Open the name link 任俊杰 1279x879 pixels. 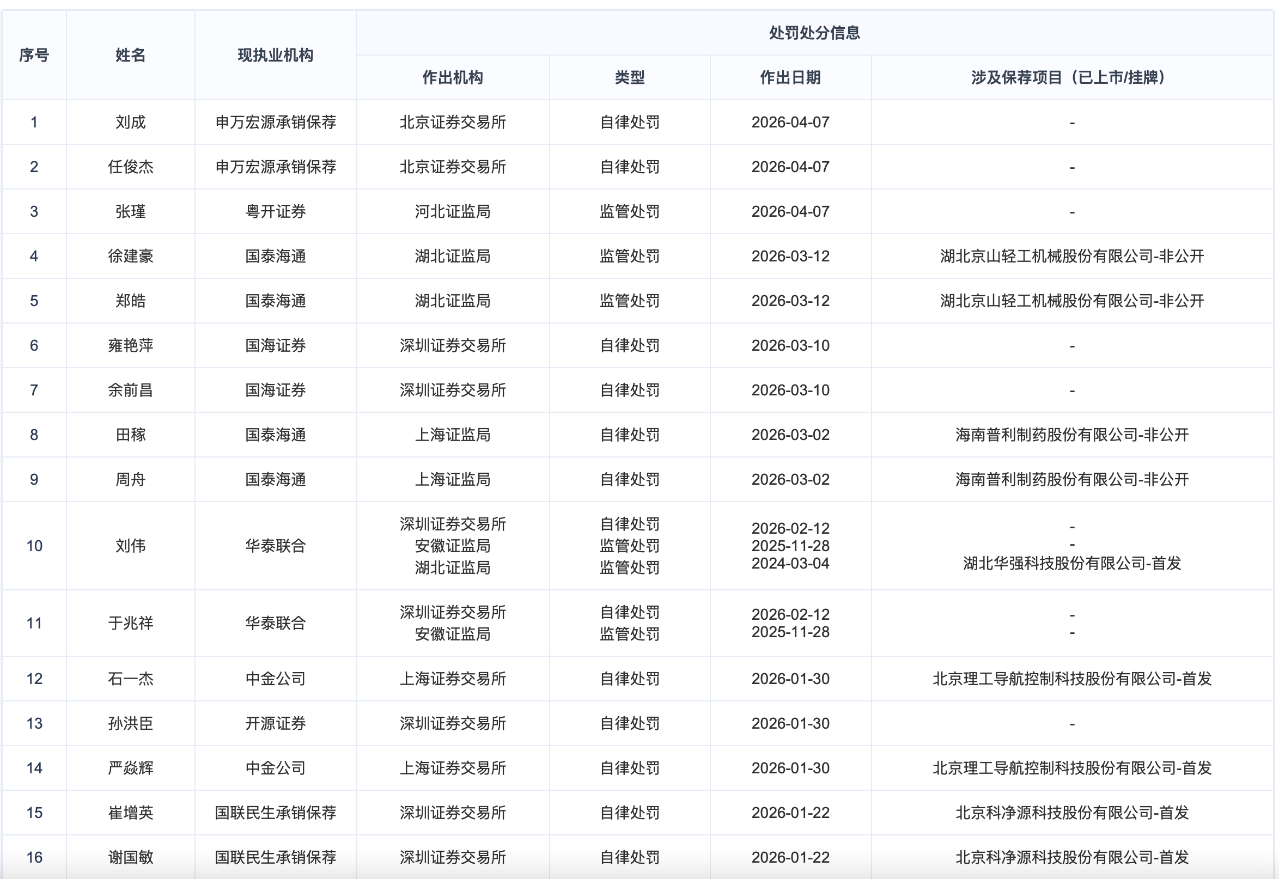[x=131, y=167]
